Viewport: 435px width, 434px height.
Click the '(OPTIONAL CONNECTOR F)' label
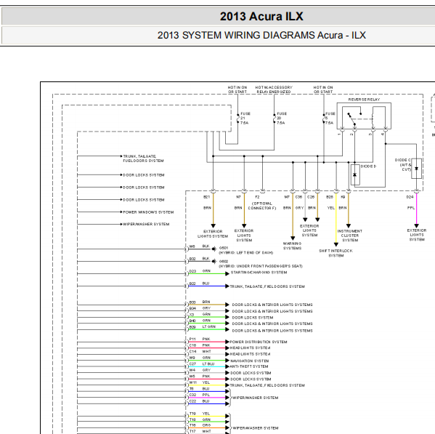click(x=262, y=206)
